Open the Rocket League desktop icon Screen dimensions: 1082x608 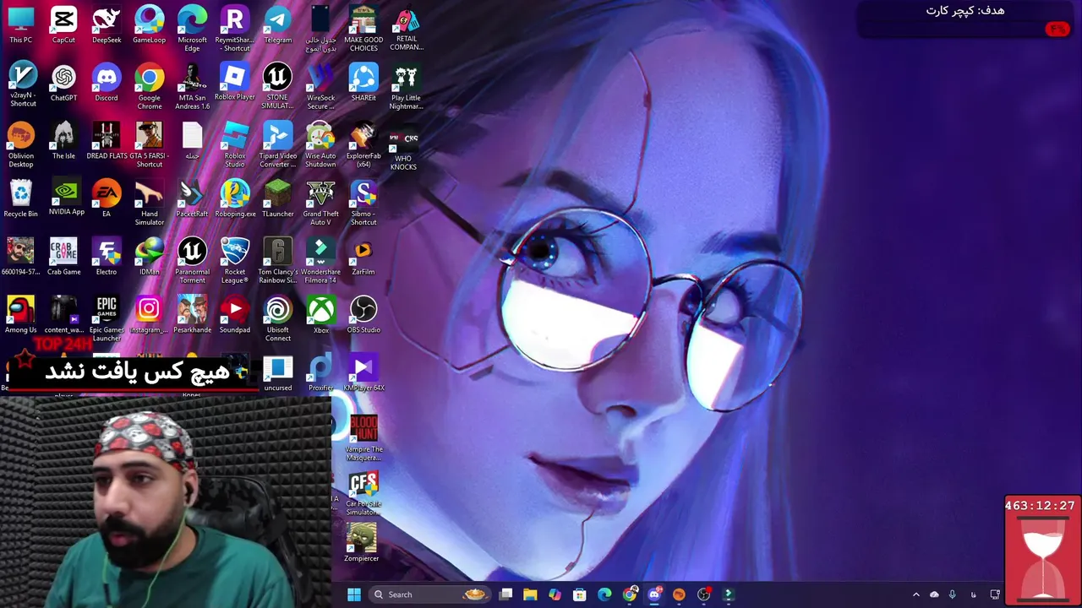coord(234,260)
